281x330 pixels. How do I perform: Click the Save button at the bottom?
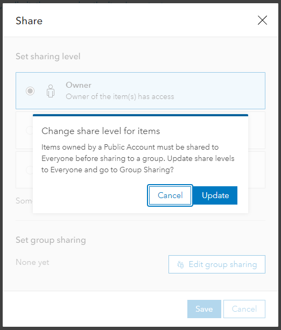[x=204, y=309]
